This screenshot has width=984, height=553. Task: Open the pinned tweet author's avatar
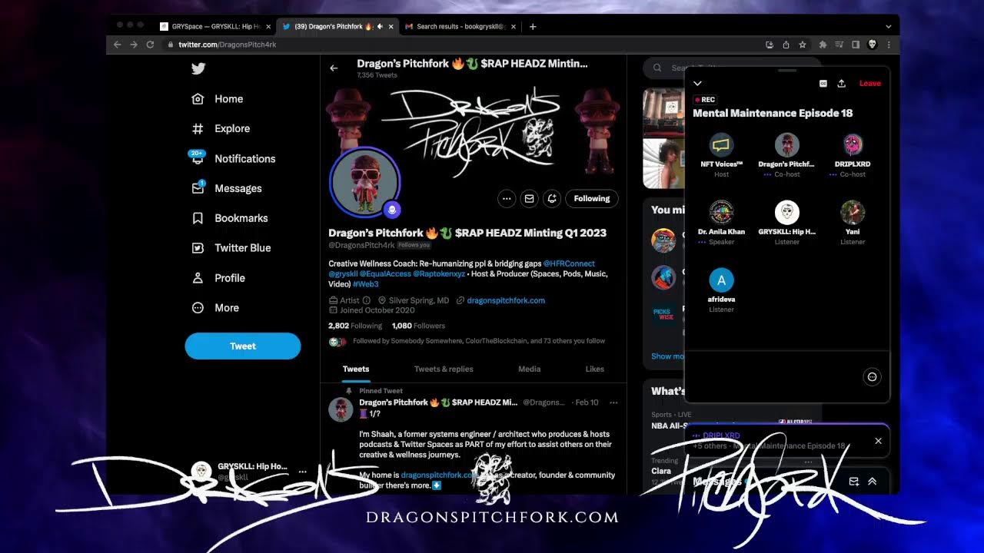[x=341, y=409]
